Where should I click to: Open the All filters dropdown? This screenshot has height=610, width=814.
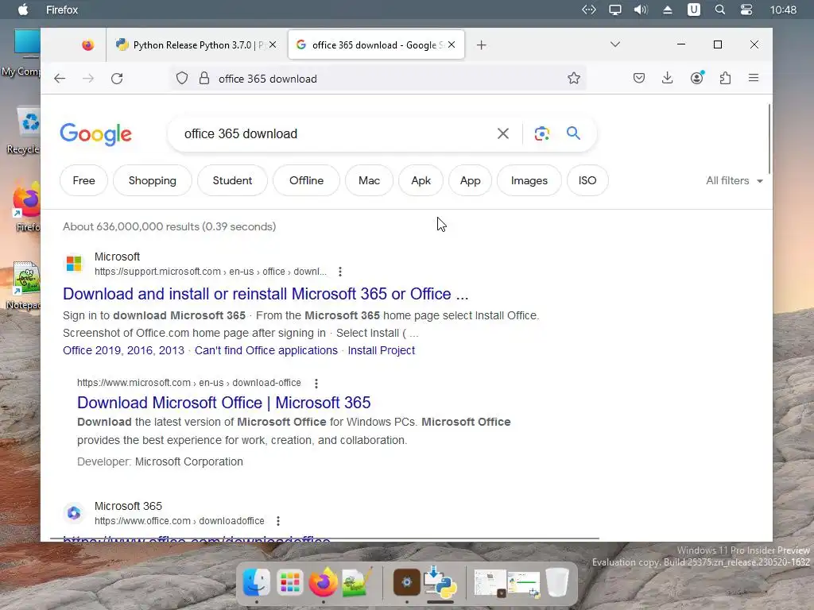coord(734,180)
